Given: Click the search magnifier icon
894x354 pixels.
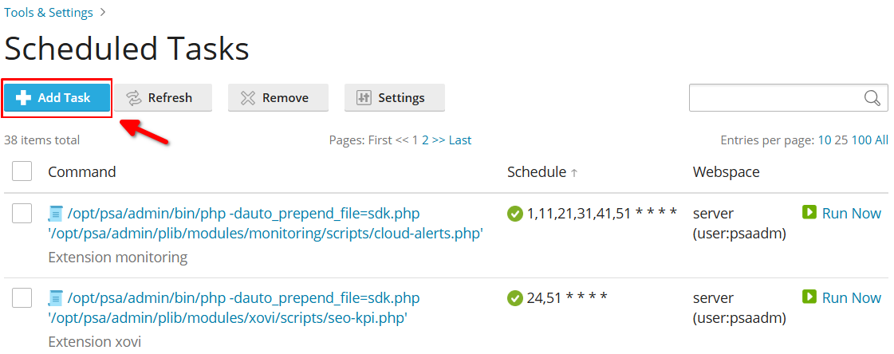Looking at the screenshot, I should pos(872,98).
